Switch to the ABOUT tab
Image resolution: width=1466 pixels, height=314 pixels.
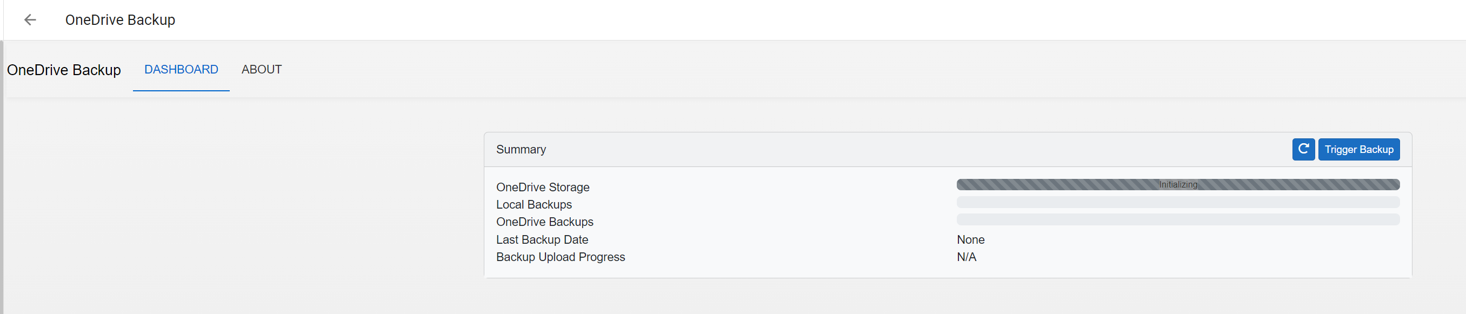click(261, 69)
